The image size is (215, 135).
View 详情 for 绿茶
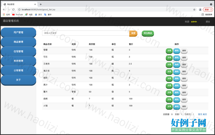[169, 79]
